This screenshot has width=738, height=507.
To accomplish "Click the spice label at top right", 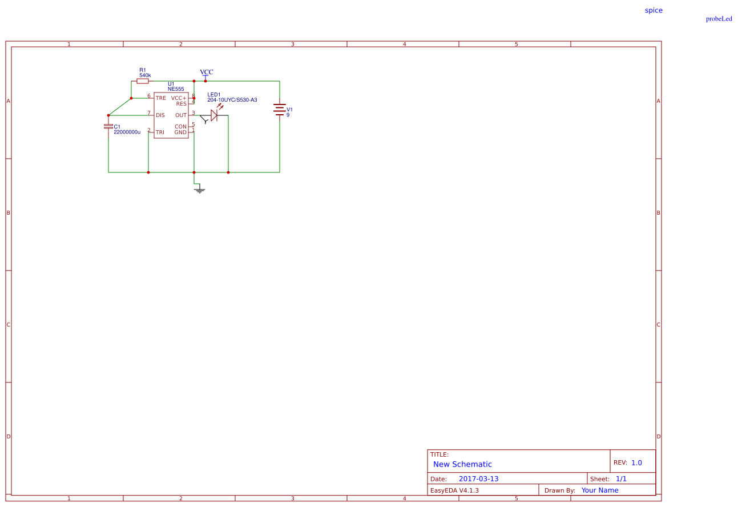I will click(x=653, y=10).
